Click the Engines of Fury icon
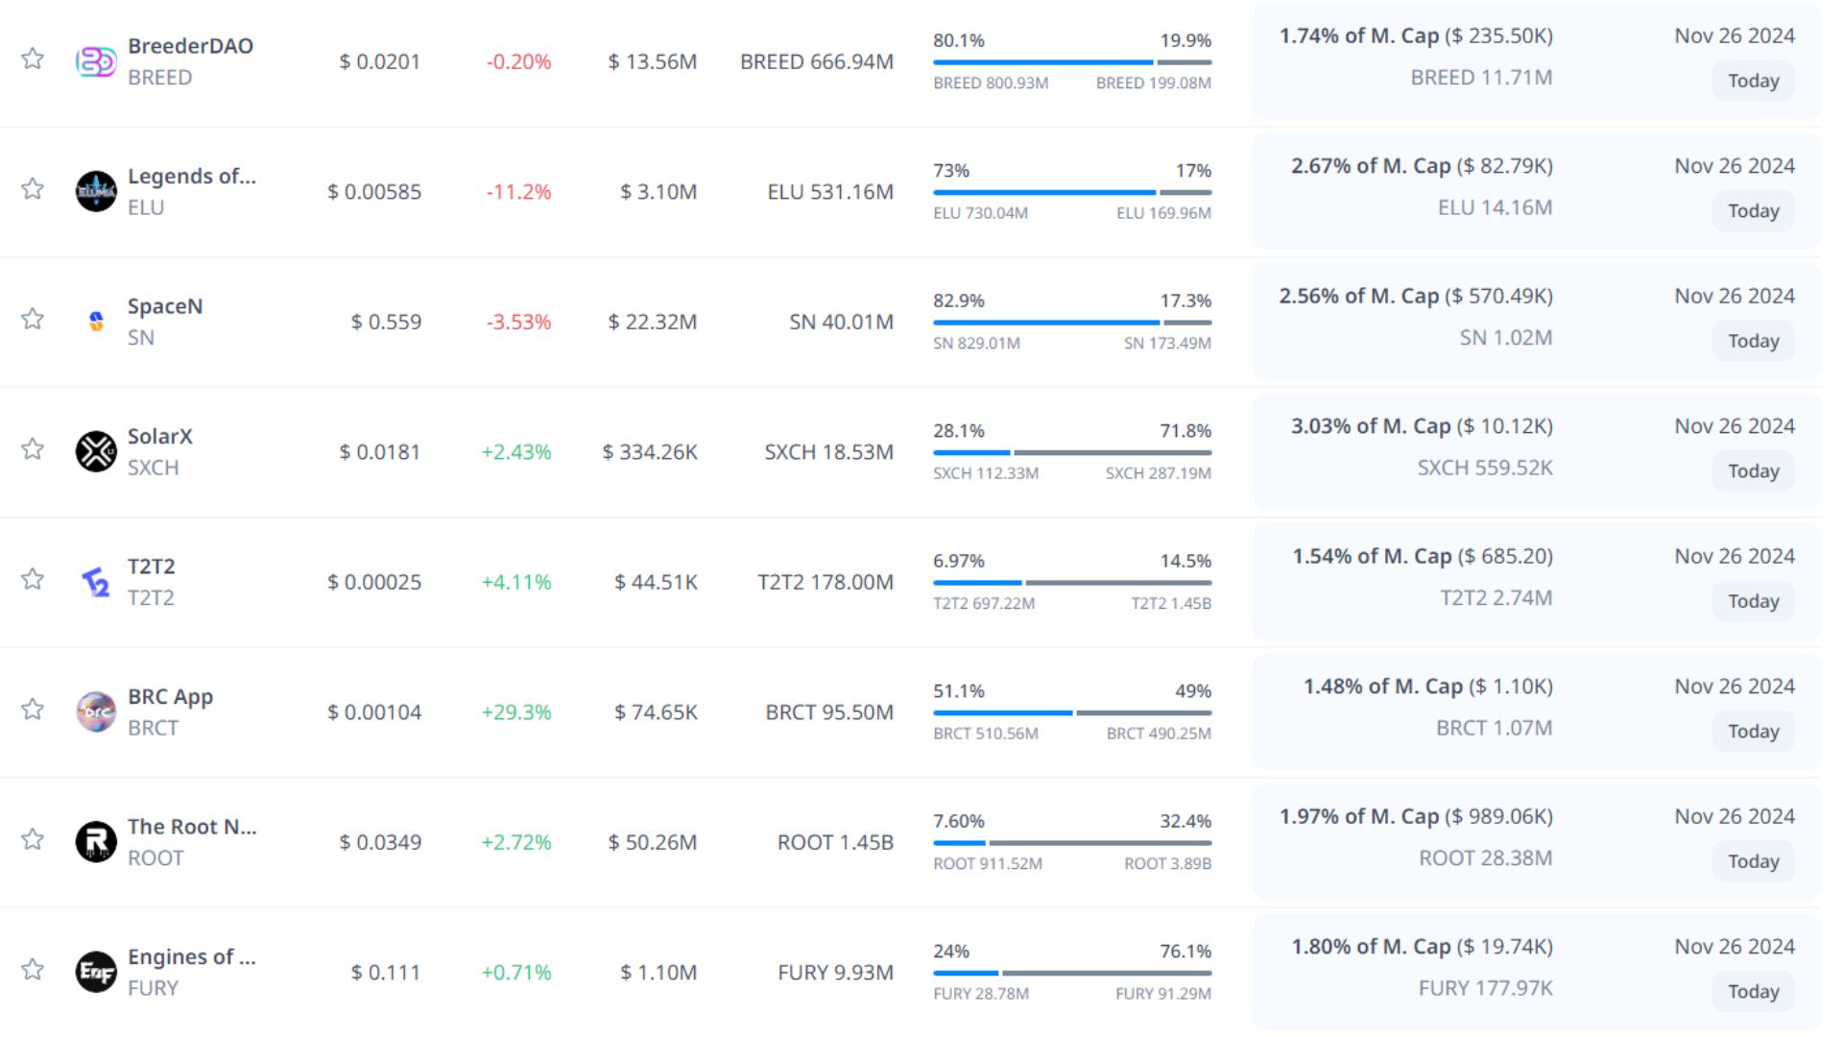This screenshot has width=1843, height=1037. pos(96,972)
